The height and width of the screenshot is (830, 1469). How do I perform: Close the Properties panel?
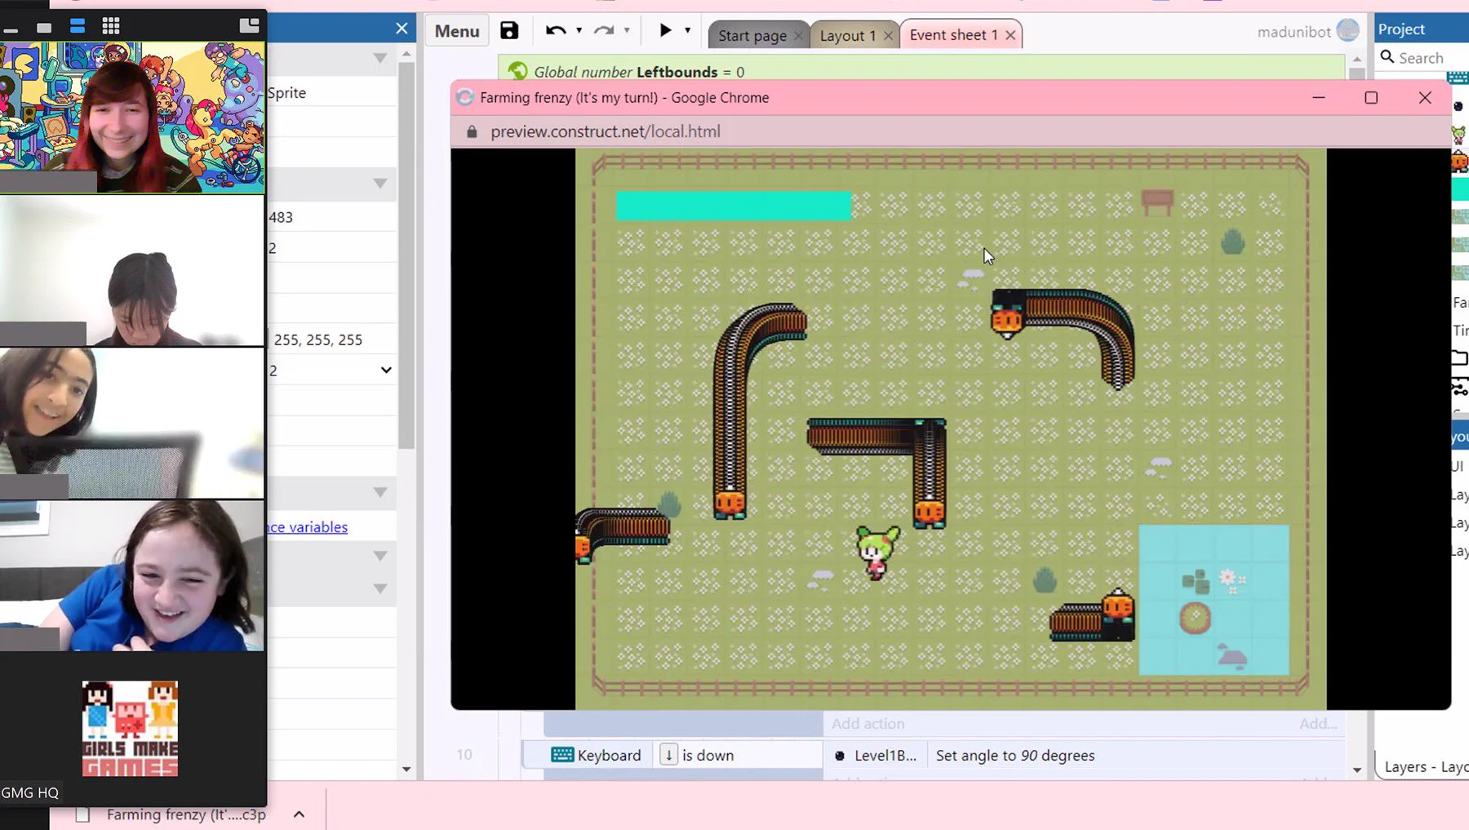coord(402,29)
